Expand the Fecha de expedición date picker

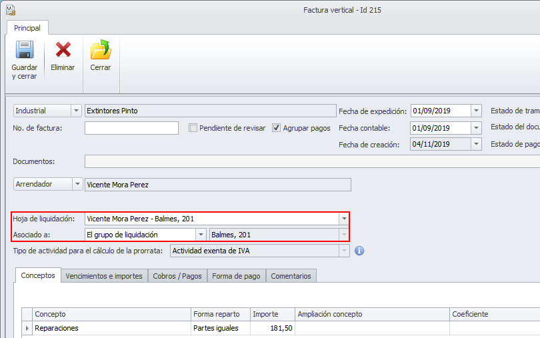click(476, 111)
